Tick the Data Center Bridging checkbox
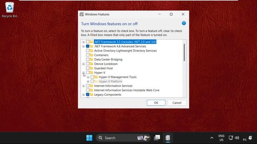 click(x=88, y=60)
